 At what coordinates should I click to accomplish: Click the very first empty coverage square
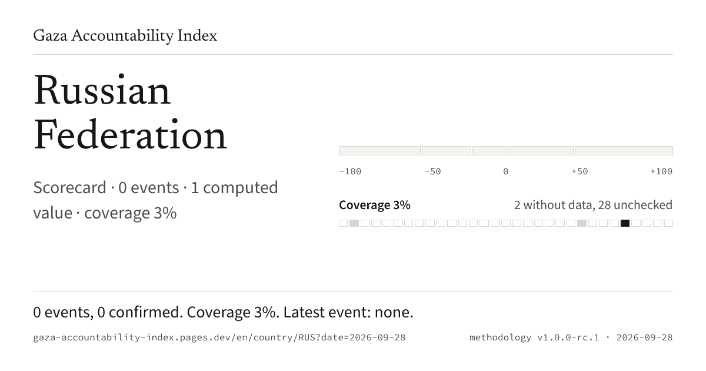point(344,223)
